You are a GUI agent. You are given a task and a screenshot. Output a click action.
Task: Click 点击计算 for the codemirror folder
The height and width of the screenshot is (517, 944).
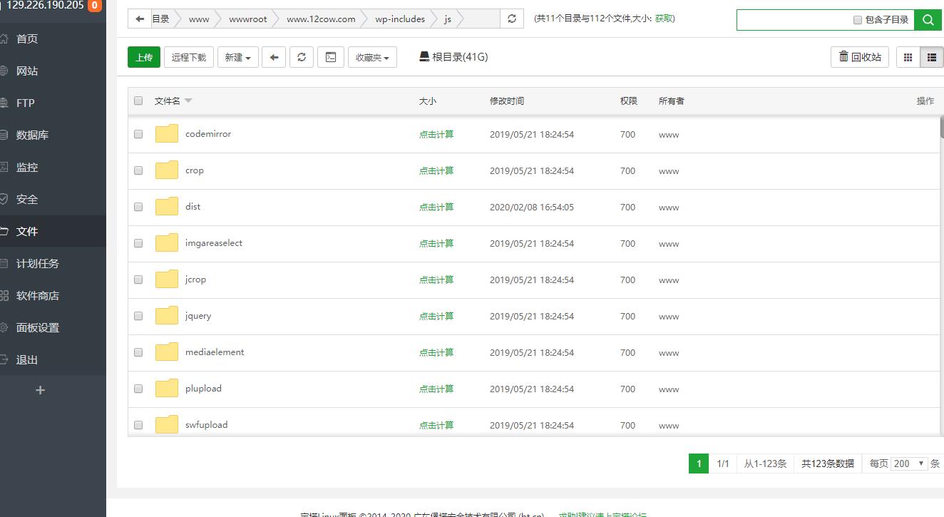(436, 134)
